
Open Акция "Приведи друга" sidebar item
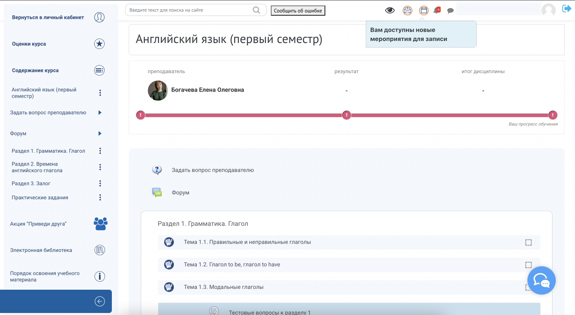(x=38, y=224)
